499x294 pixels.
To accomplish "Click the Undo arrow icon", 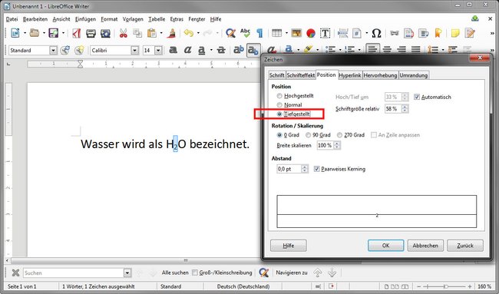I will coord(189,33).
